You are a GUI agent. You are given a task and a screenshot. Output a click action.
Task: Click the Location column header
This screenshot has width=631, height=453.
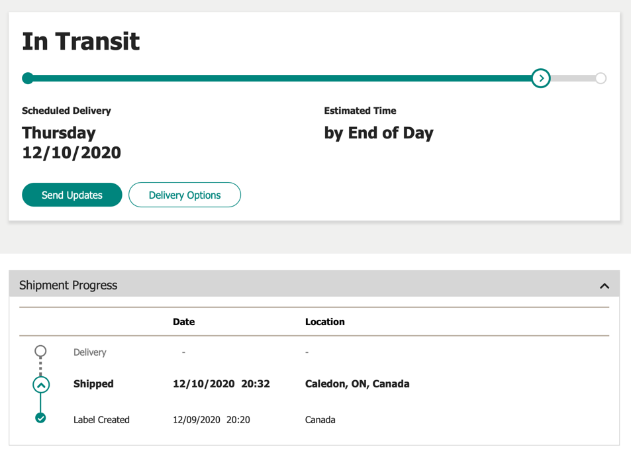324,322
